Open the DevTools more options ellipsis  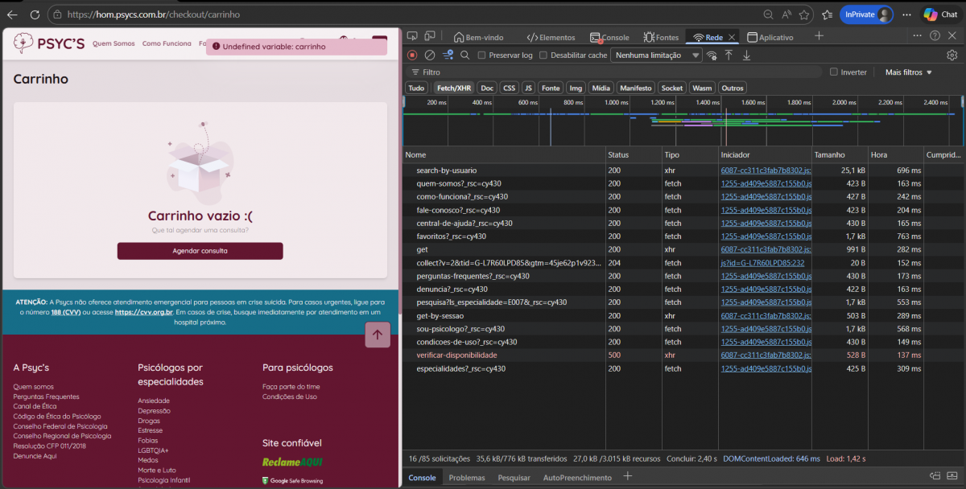(917, 36)
